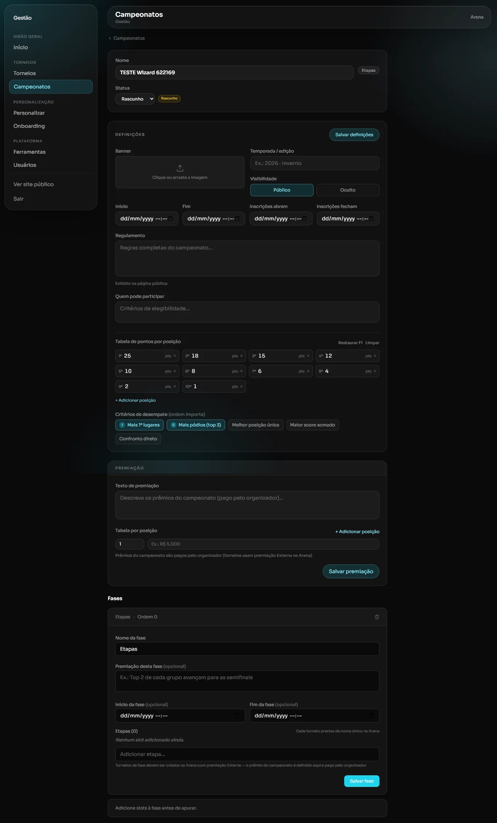Open calendar picker for Início date
The image size is (497, 823).
170,218
